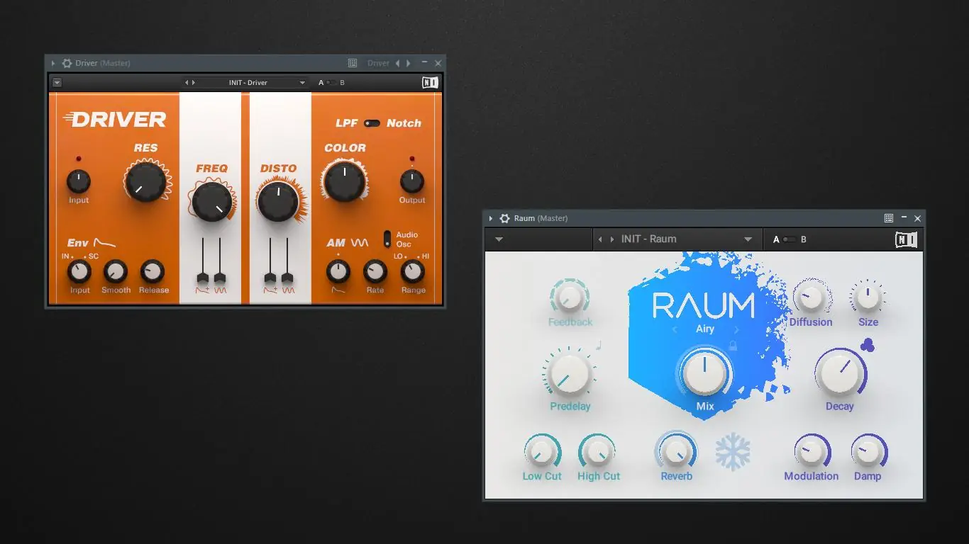Viewport: 969px width, 544px height.
Task: Click the COLOR knob in Driver
Action: pos(344,181)
